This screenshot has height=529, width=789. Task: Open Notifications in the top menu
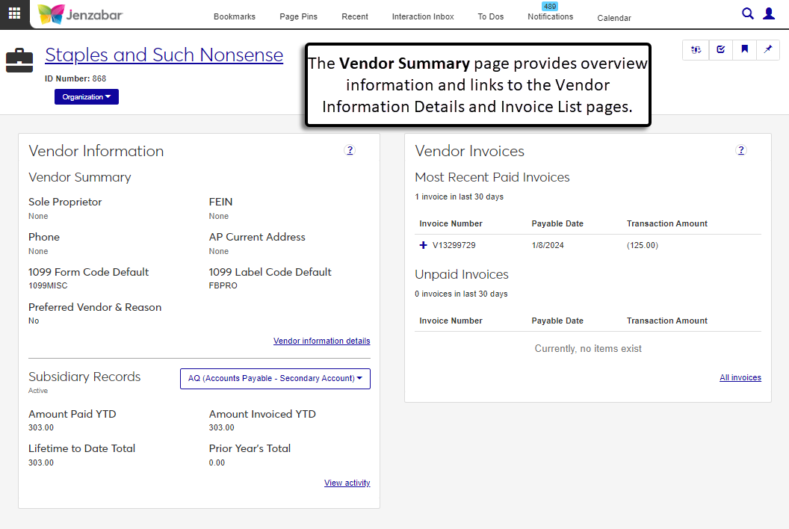pos(550,16)
